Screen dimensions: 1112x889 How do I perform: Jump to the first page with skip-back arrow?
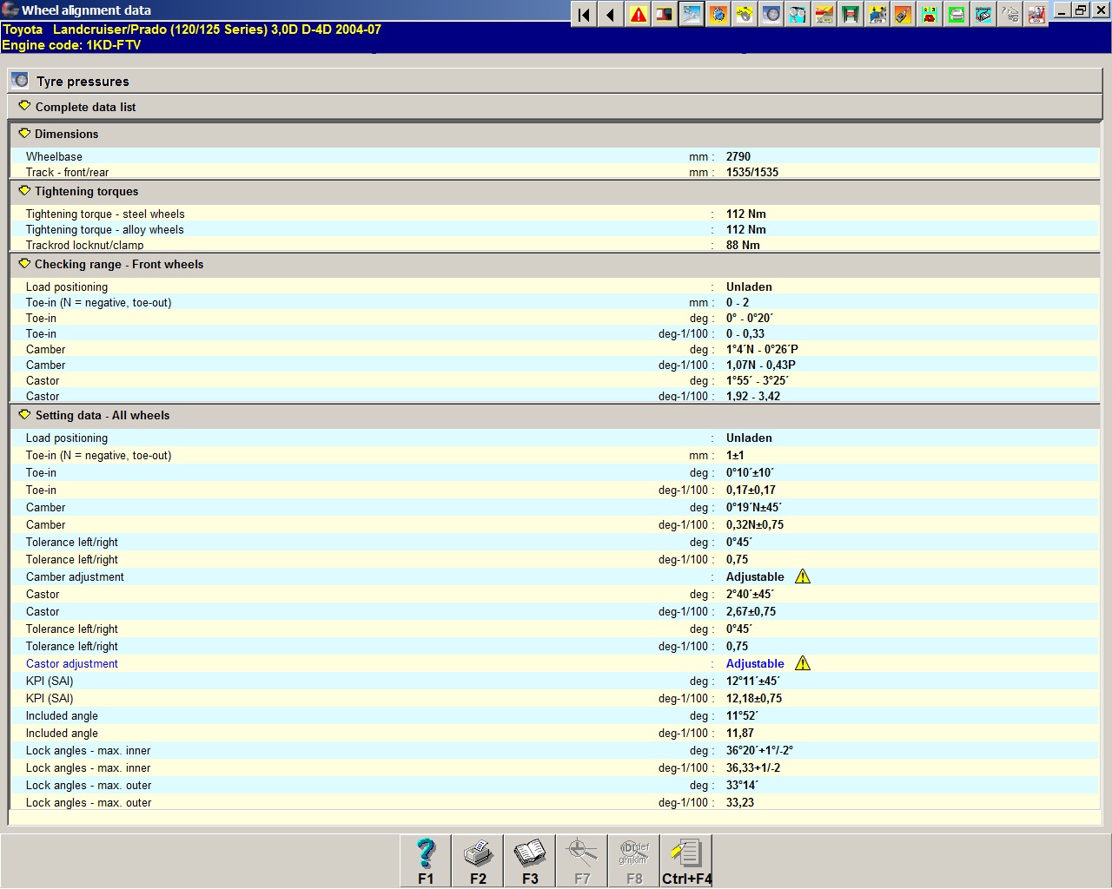(584, 15)
